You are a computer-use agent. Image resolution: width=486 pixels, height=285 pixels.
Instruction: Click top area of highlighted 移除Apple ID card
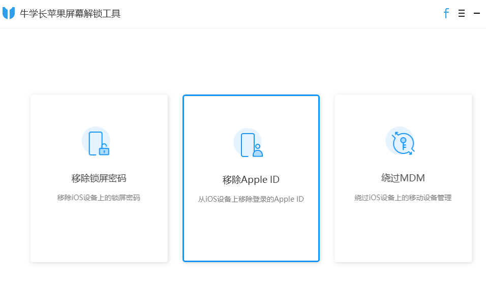(x=251, y=109)
